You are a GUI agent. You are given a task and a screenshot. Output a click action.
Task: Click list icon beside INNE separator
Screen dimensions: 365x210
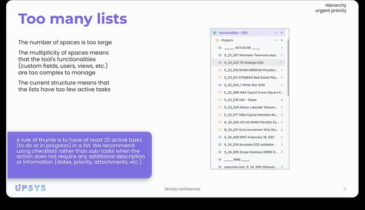(220, 159)
